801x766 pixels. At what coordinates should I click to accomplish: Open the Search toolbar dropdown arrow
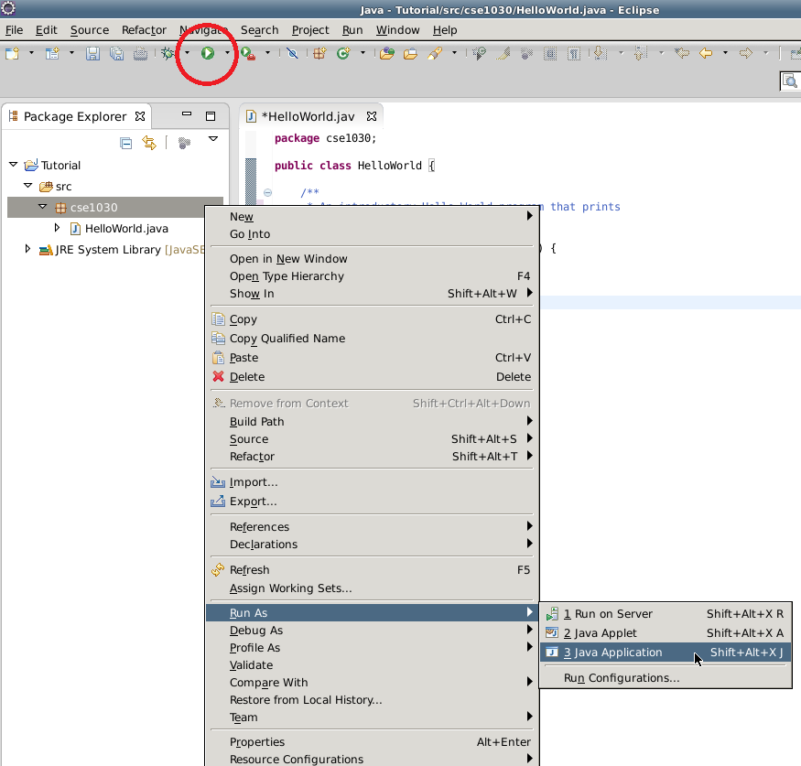(x=454, y=52)
